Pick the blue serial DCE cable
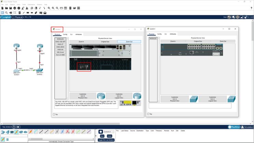The width and height of the screenshot is (254, 143). click(62, 132)
